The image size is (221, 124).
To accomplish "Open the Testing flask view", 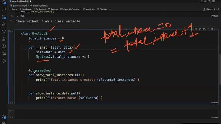I will (4, 39).
